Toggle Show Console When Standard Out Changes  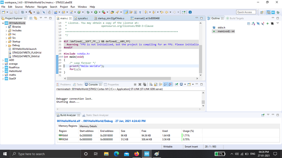165,84
